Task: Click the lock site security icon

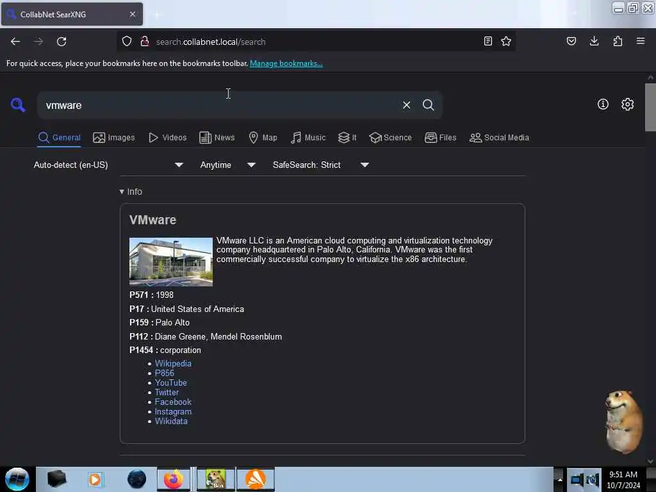Action: (x=145, y=41)
